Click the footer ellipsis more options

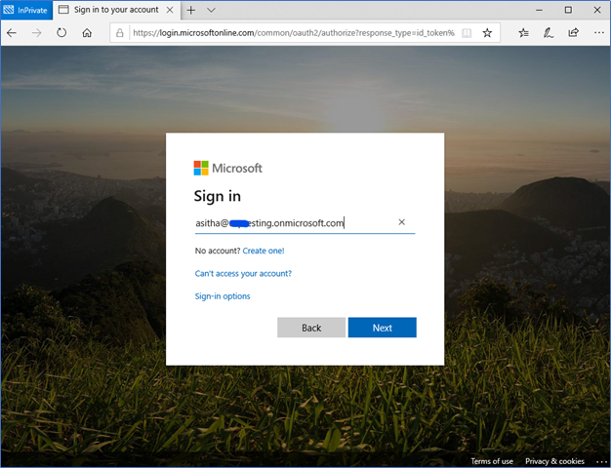(x=601, y=462)
